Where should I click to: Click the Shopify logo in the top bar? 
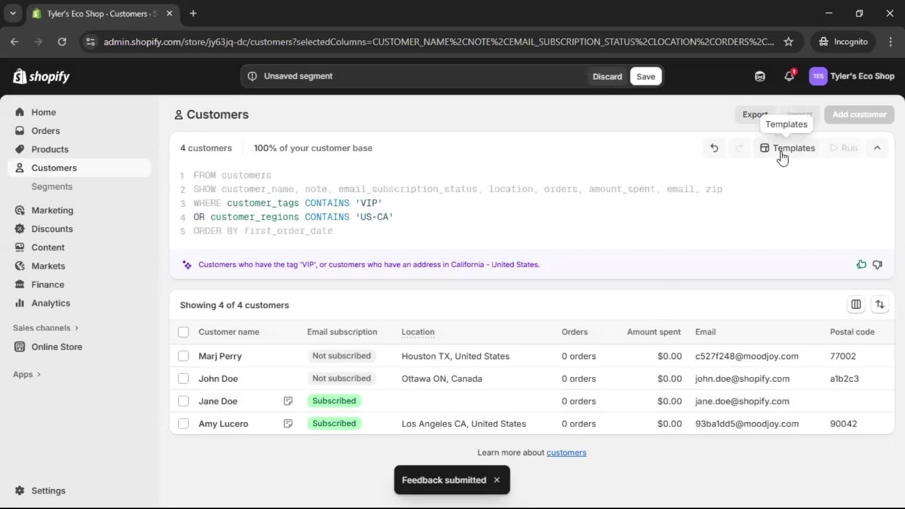[41, 76]
